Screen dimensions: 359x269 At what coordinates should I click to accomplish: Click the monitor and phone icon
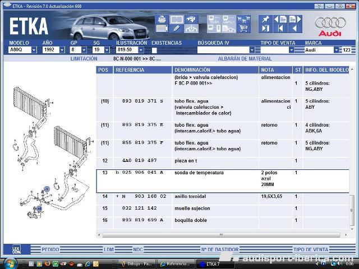pos(214,29)
